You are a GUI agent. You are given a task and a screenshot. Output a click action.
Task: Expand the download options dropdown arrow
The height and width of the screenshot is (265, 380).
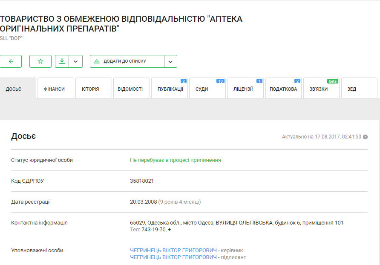point(75,61)
